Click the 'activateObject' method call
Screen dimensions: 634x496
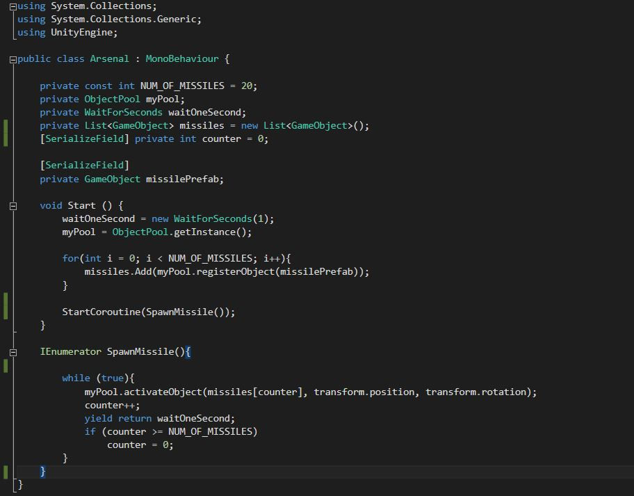pos(162,392)
